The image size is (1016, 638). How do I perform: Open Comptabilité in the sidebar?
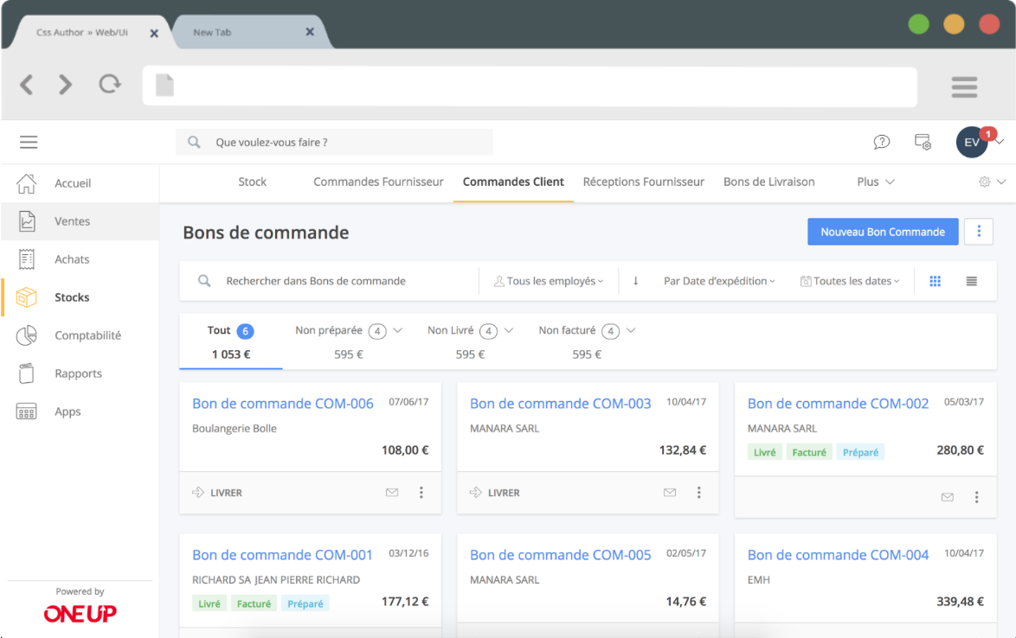pos(87,335)
